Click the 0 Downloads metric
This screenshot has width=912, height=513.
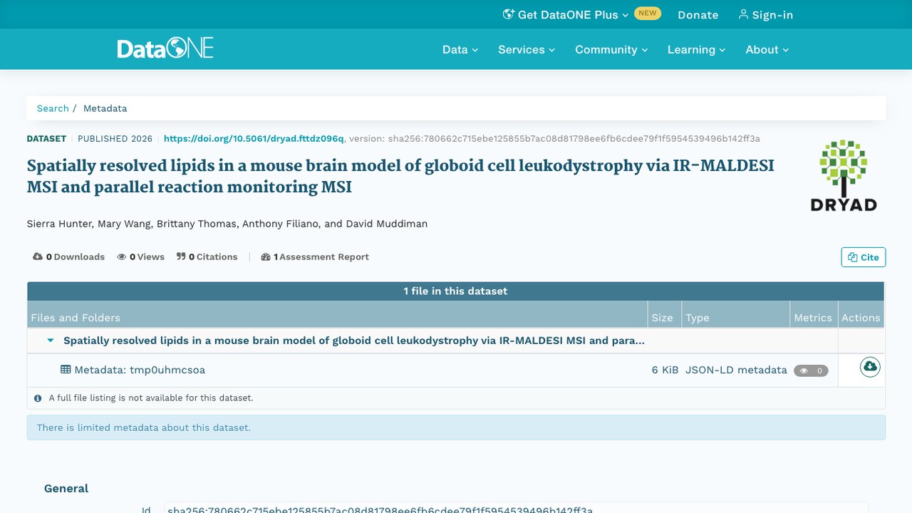click(69, 256)
